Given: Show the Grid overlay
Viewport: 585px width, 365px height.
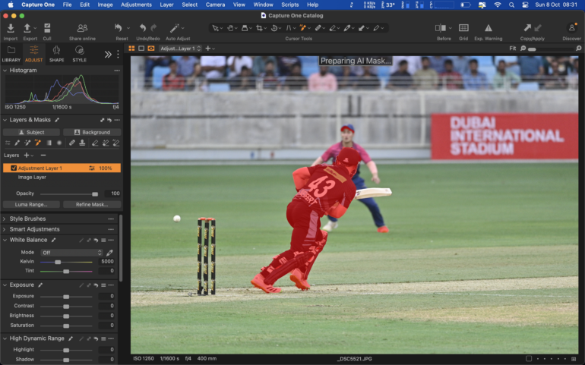Looking at the screenshot, I should coord(463,28).
